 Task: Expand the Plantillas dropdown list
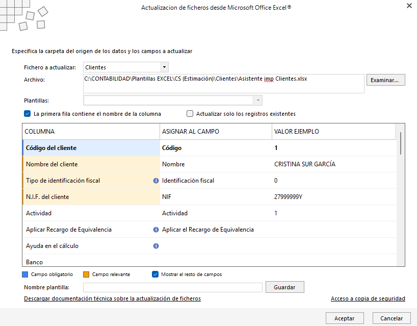(x=258, y=101)
